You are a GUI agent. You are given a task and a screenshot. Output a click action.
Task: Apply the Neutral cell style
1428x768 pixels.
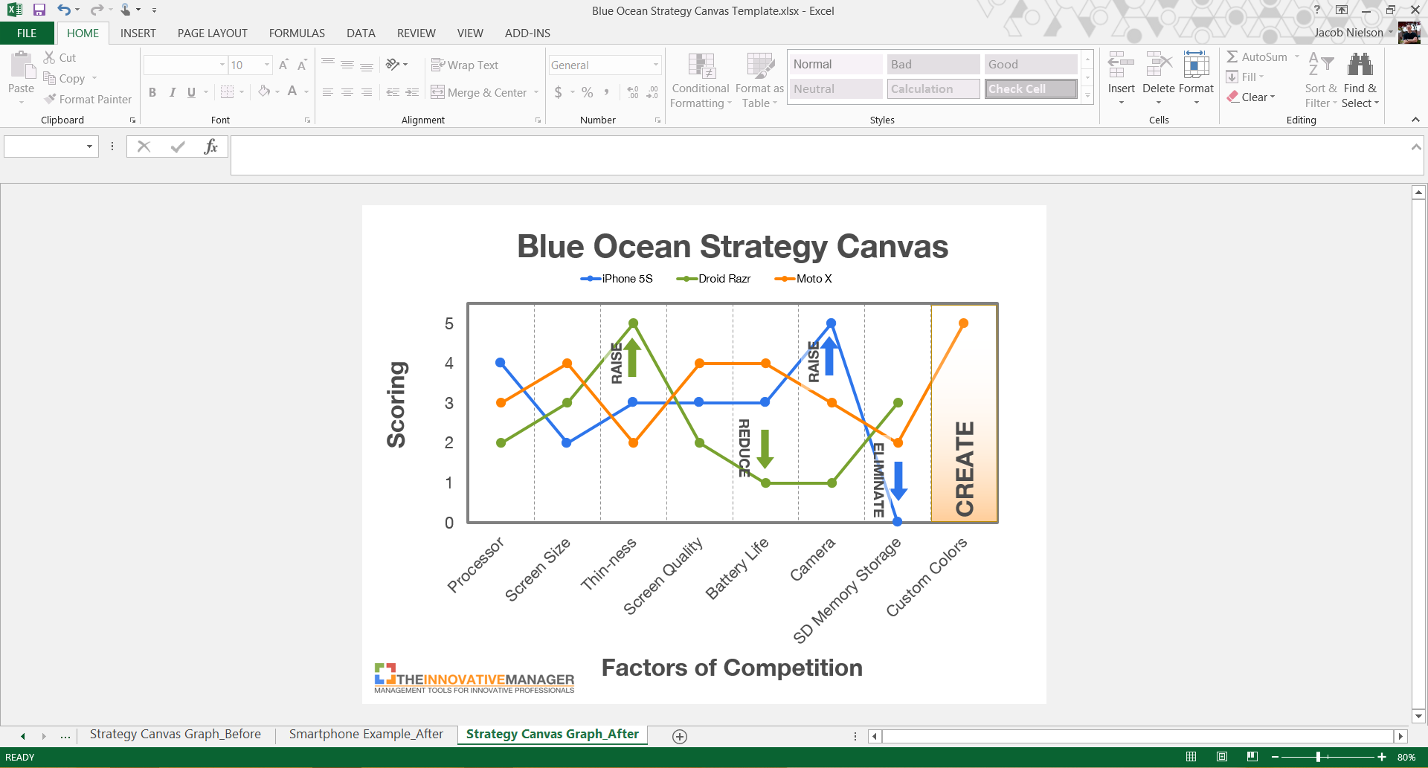coord(835,89)
